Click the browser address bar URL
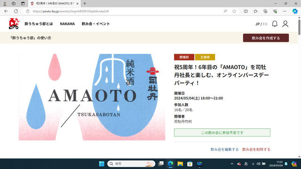 71,11
